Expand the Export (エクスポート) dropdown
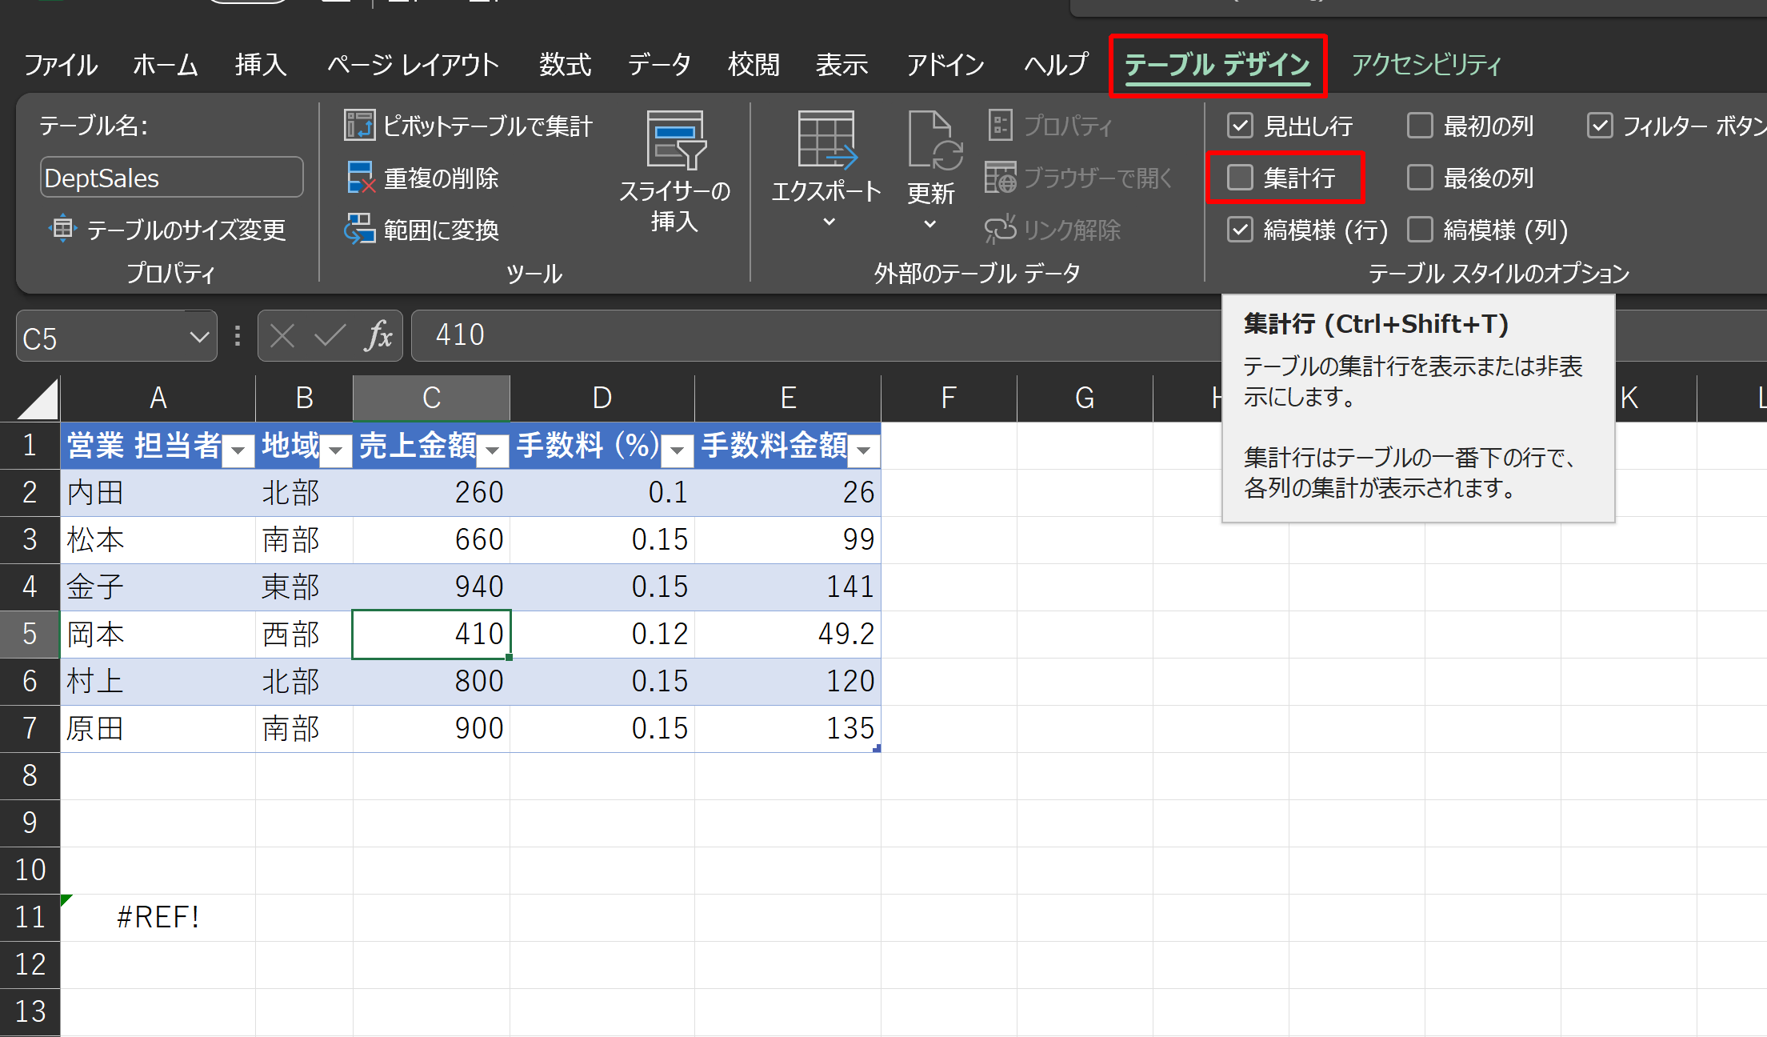Viewport: 1767px width, 1037px height. (x=828, y=222)
